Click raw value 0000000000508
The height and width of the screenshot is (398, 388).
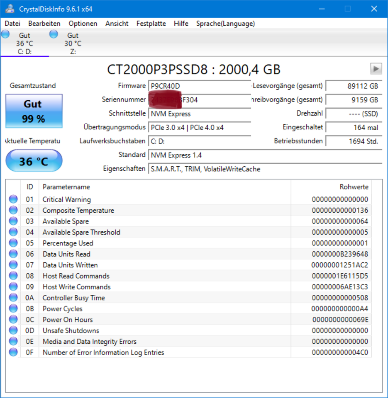(340, 298)
